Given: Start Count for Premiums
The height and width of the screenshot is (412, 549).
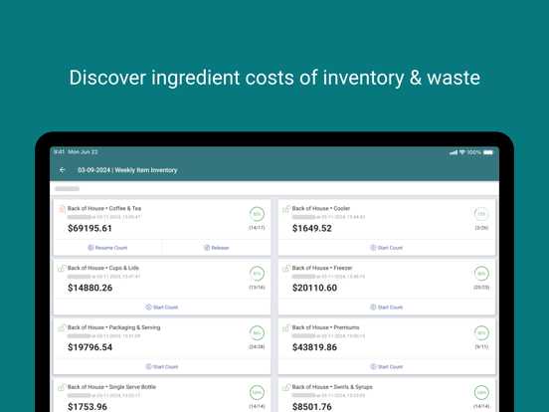Looking at the screenshot, I should [387, 367].
